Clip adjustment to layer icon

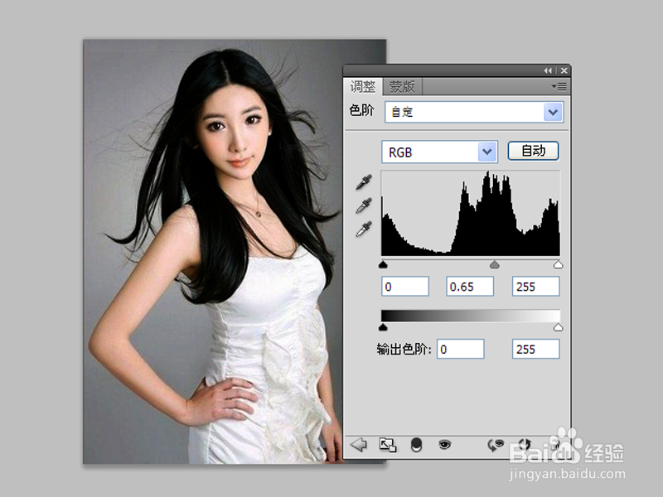(417, 445)
